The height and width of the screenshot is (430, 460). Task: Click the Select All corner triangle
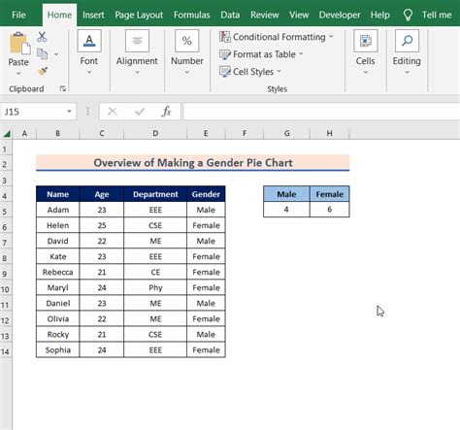pyautogui.click(x=7, y=133)
